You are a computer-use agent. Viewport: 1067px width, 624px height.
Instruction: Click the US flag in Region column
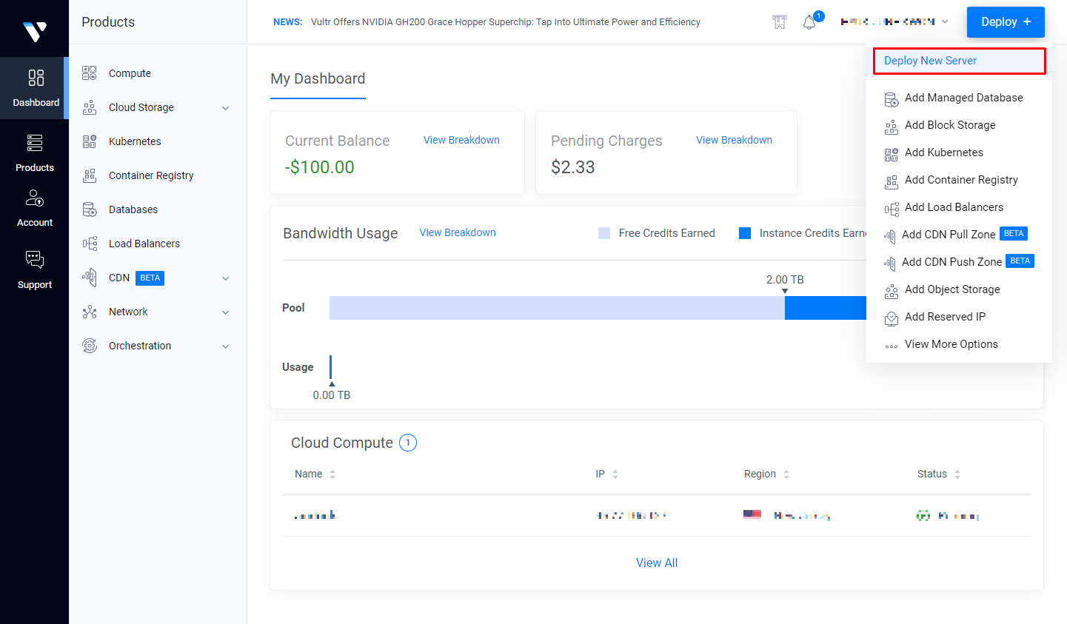pos(752,514)
